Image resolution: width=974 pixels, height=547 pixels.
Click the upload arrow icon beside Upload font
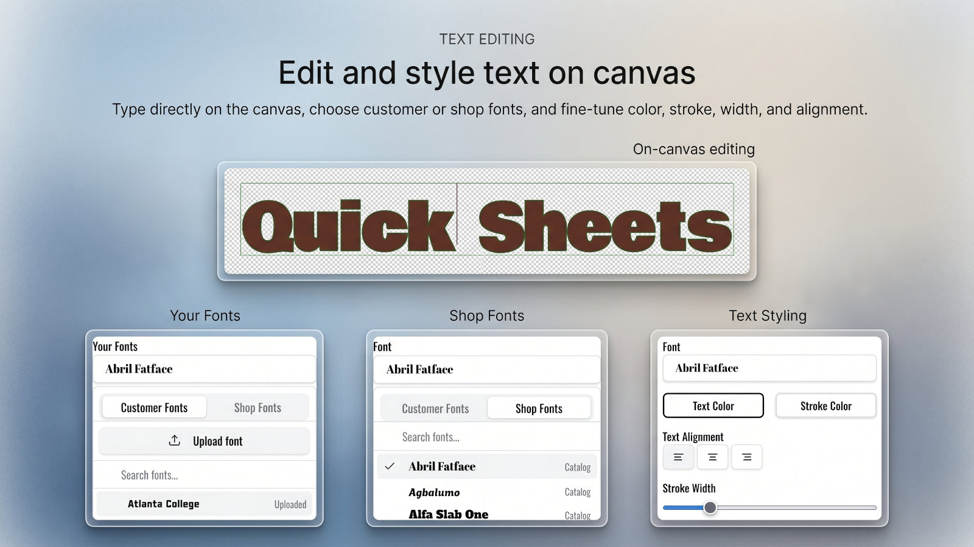175,441
